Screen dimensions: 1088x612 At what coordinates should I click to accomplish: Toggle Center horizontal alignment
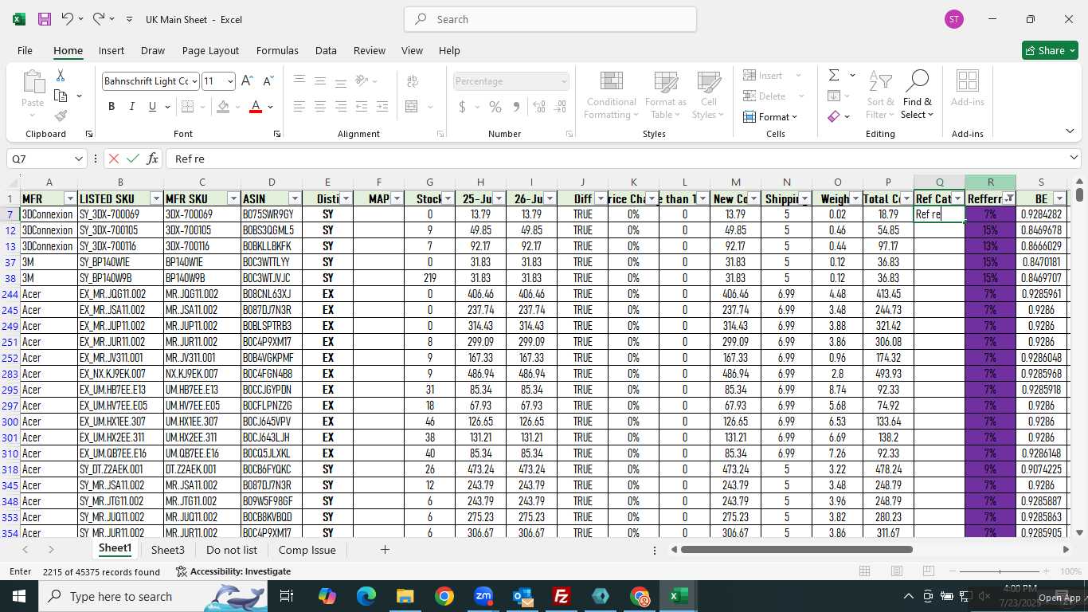coord(320,107)
